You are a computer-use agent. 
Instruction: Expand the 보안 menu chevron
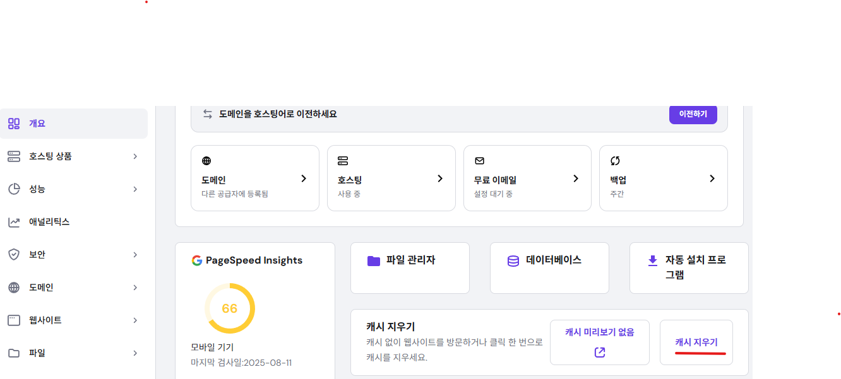tap(135, 255)
